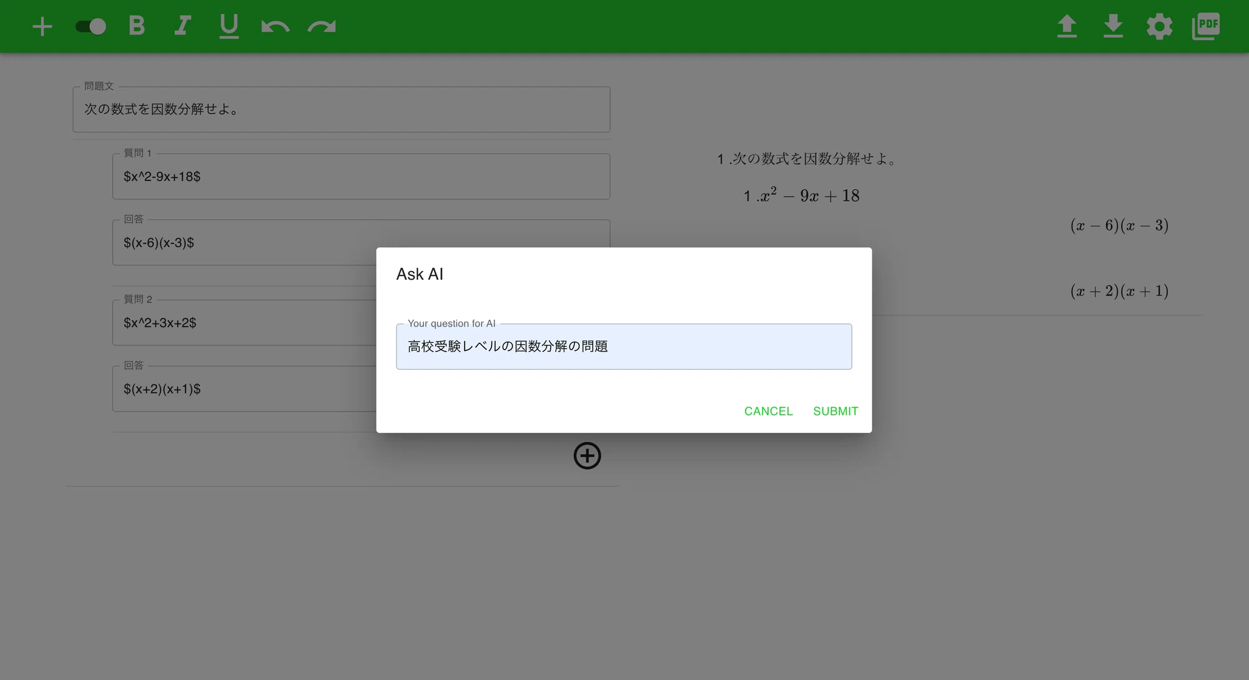Undo the last edit
The width and height of the screenshot is (1249, 680).
point(275,26)
